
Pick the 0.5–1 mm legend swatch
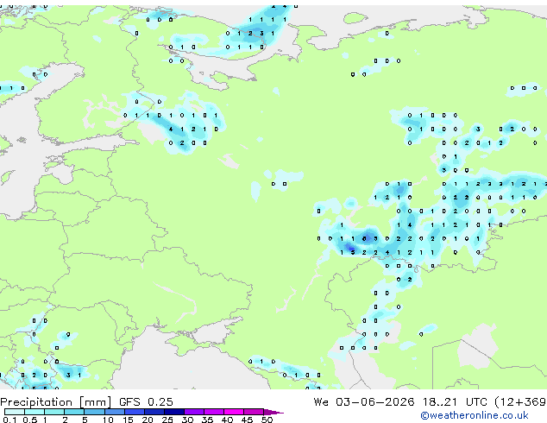(x=35, y=412)
